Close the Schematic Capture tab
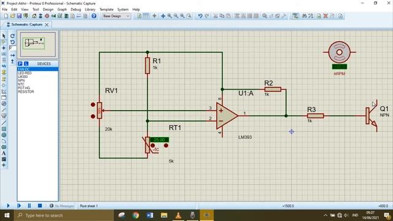The width and height of the screenshot is (393, 221). point(47,25)
